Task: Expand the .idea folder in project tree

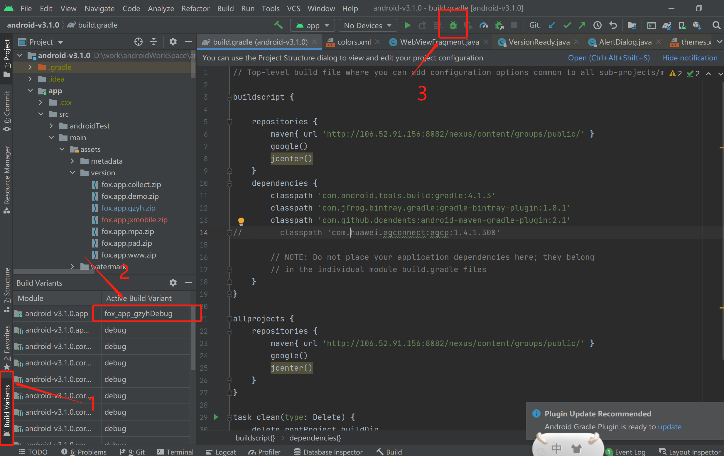Action: pos(30,79)
